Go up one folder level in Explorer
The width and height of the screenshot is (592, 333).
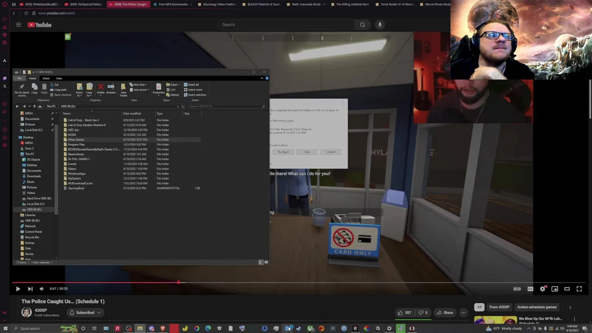pos(34,106)
